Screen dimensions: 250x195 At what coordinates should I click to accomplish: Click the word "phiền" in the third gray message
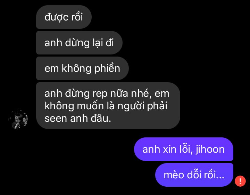pos(107,68)
